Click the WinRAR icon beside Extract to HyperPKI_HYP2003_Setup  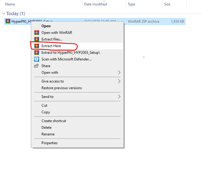pyautogui.click(x=37, y=53)
